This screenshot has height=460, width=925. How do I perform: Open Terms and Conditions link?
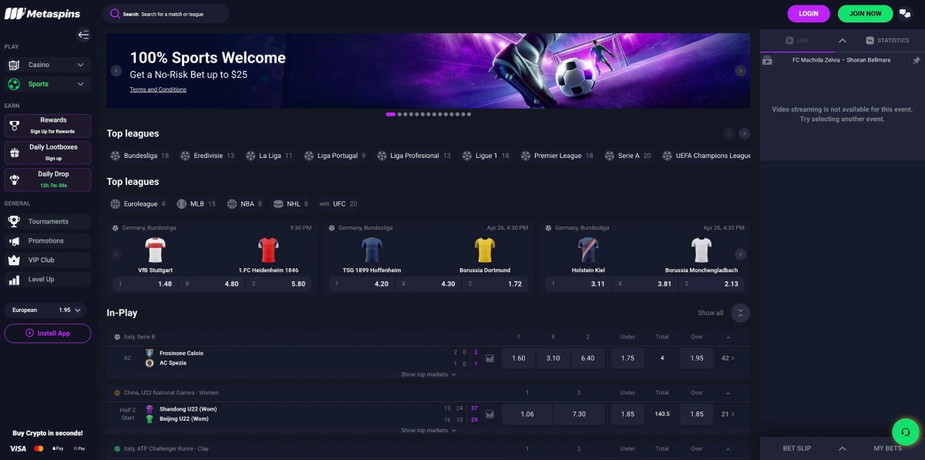tap(158, 89)
